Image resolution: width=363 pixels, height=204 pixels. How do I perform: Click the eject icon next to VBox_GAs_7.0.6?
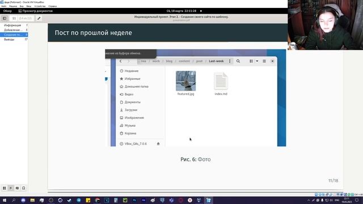pos(158,143)
